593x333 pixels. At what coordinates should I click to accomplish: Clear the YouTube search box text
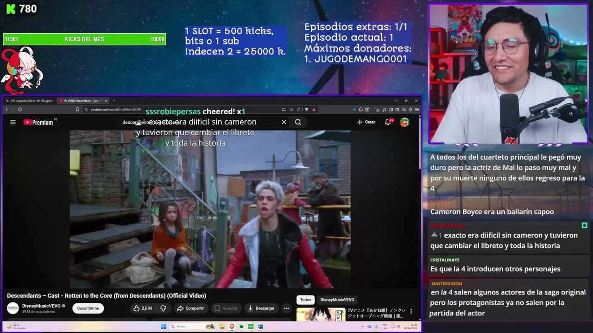click(284, 122)
